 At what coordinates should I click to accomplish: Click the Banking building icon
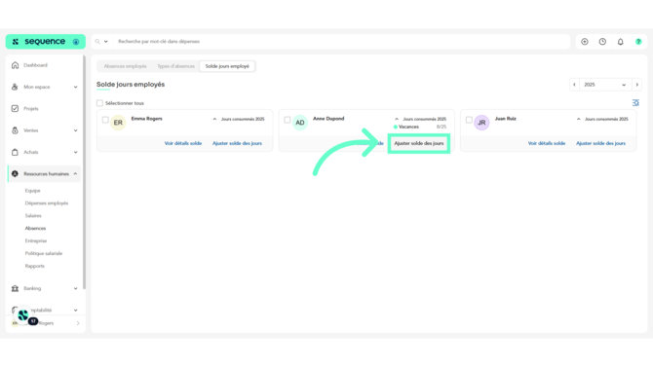[15, 288]
